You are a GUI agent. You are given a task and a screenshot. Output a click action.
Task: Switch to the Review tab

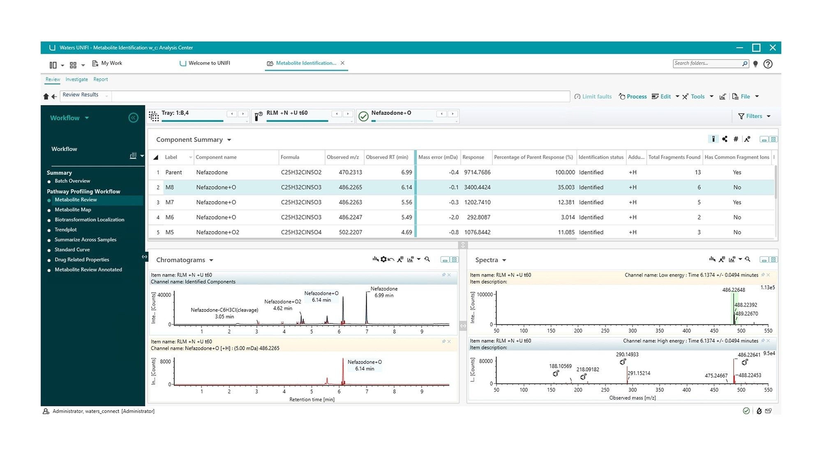tap(53, 79)
